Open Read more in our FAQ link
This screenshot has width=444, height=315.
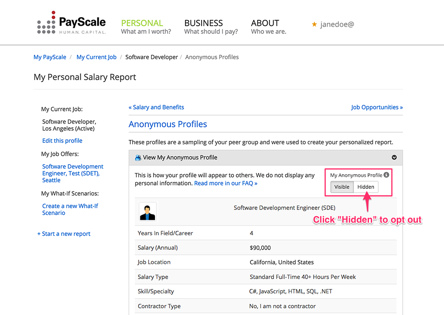[x=226, y=183]
